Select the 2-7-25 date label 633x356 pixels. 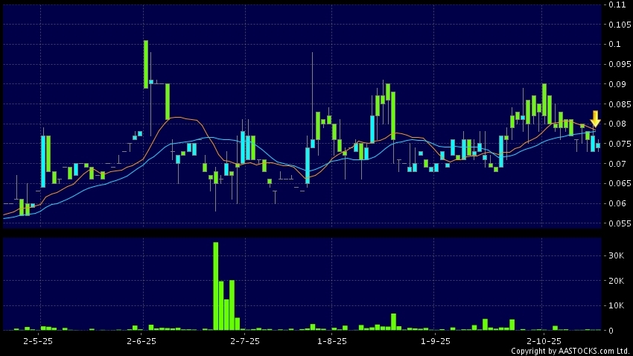tap(245, 341)
